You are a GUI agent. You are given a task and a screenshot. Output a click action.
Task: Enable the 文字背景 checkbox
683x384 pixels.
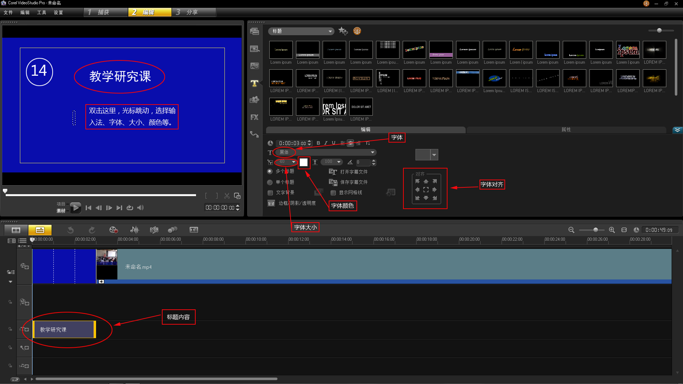(x=270, y=193)
